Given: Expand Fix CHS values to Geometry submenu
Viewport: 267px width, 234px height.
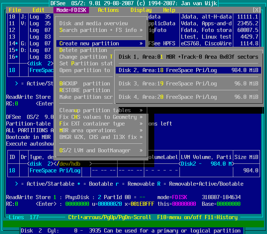Looking at the screenshot, I should click(101, 117).
